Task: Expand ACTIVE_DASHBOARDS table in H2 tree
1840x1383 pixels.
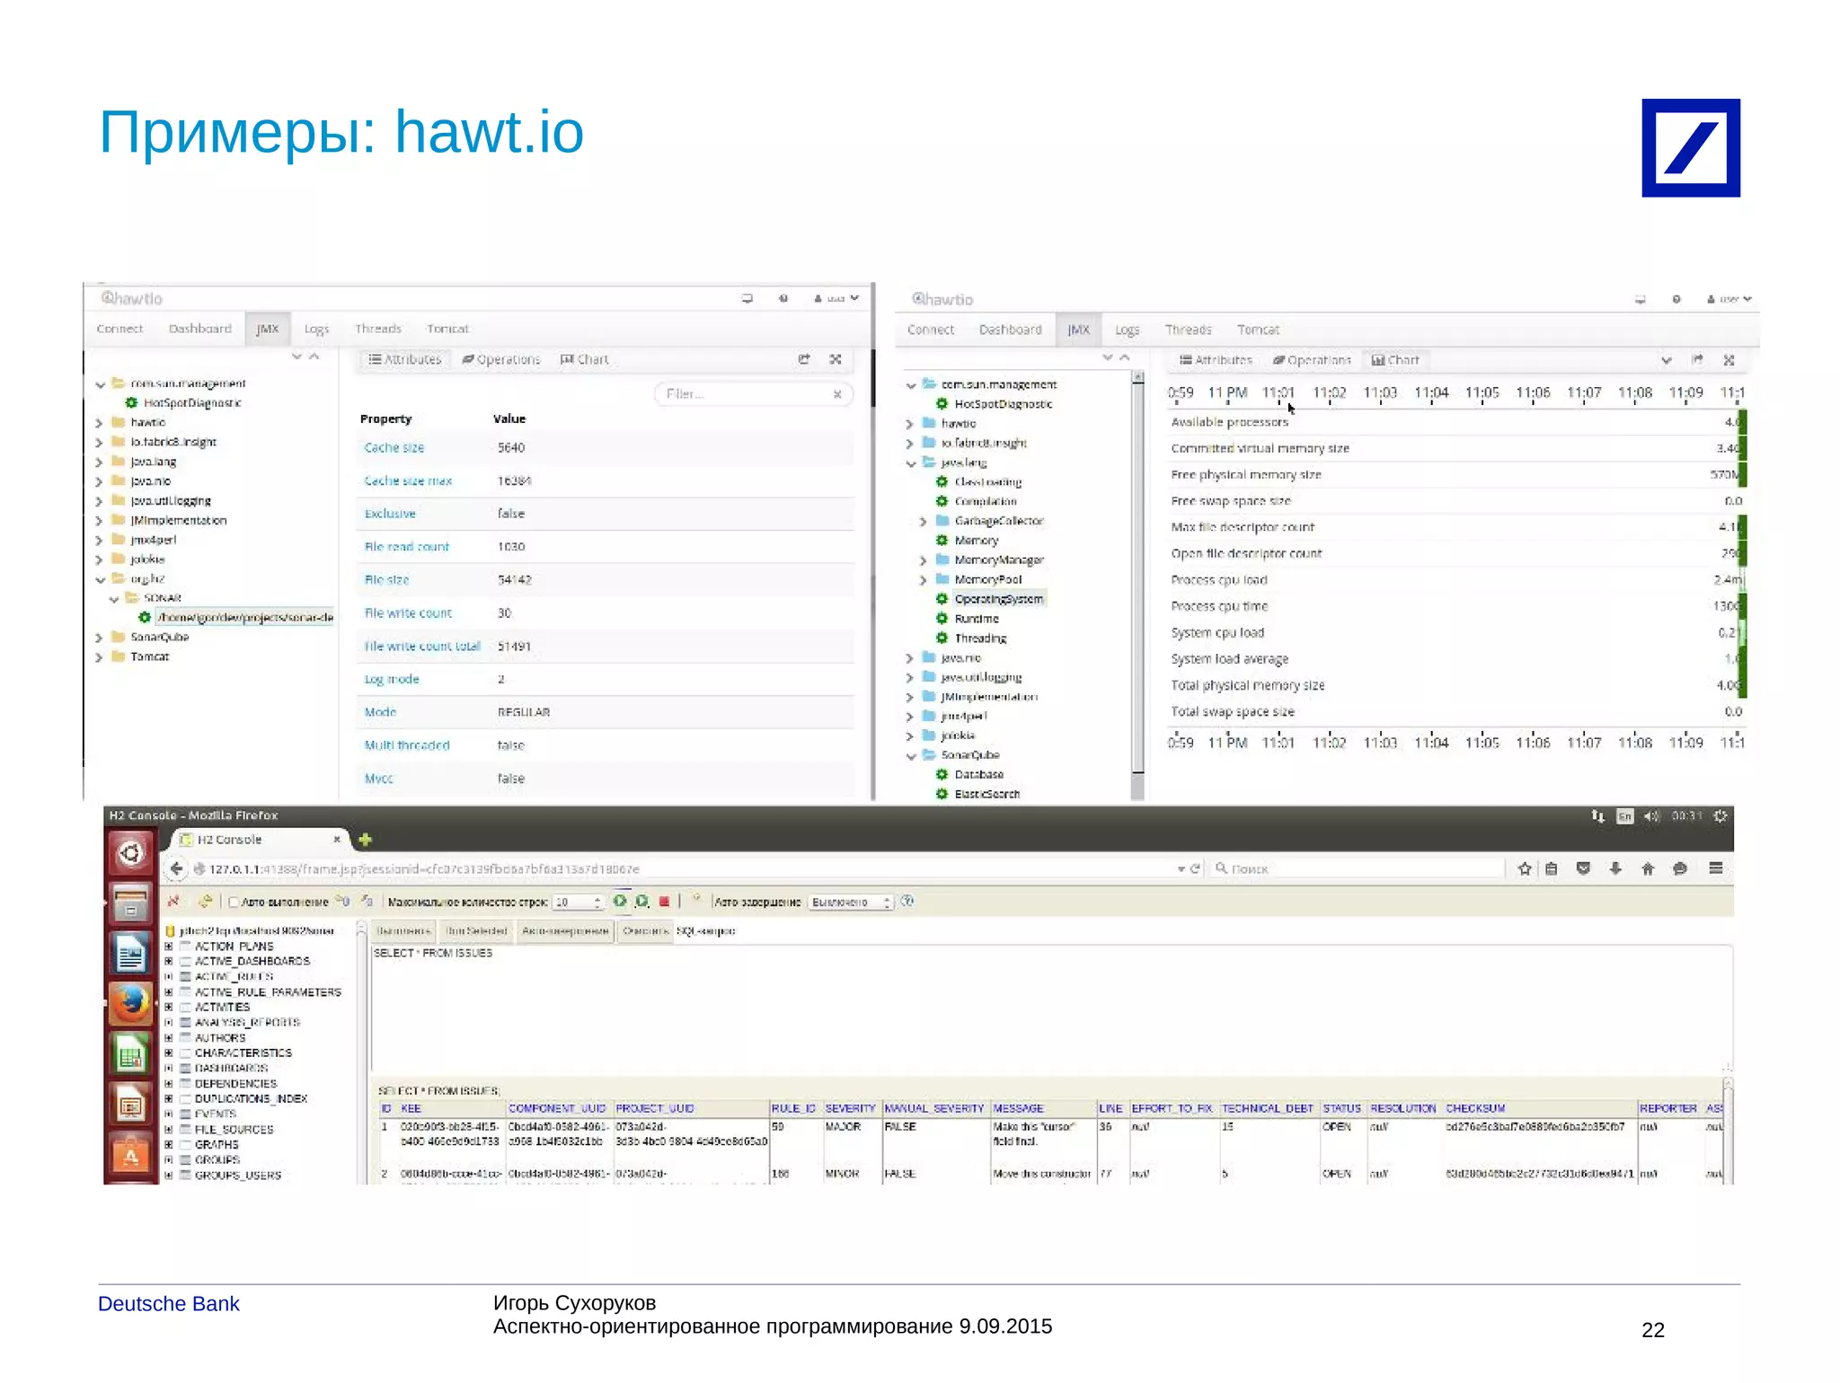Action: pyautogui.click(x=168, y=961)
